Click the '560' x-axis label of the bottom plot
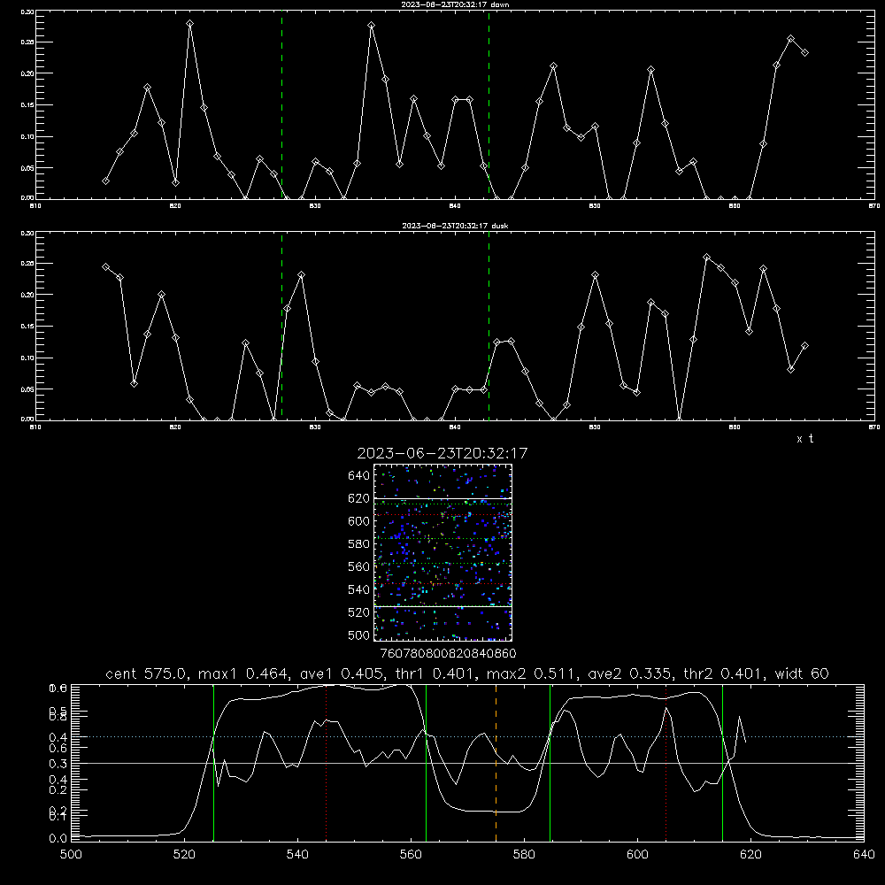Image resolution: width=885 pixels, height=885 pixels. 411,855
